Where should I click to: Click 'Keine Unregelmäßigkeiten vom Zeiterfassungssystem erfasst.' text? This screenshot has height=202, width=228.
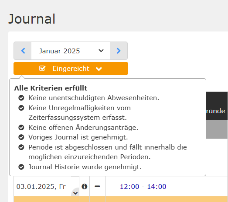point(79,113)
